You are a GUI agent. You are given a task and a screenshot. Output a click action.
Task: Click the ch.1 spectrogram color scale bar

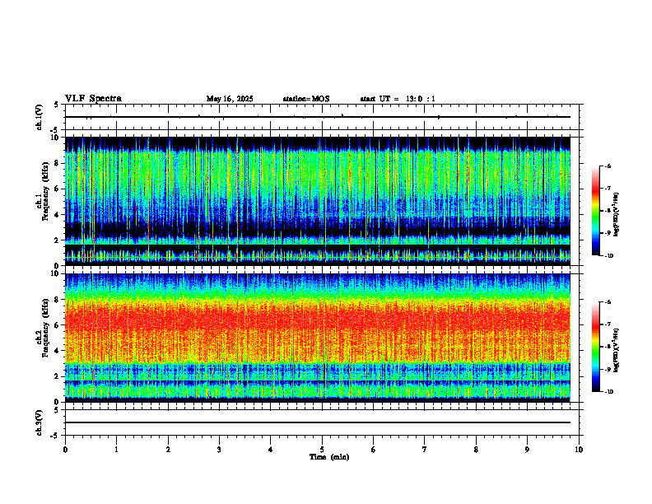point(596,211)
